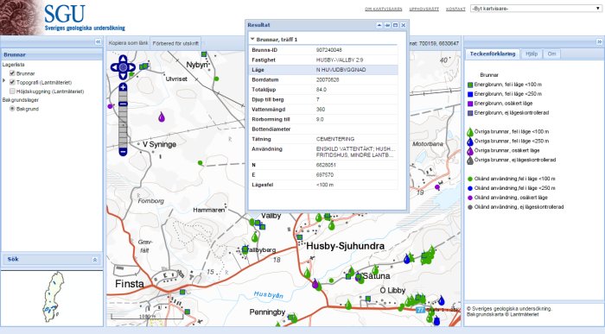Collapse the 'Brunnar, träff 1' result group
This screenshot has height=334, width=605.
252,40
